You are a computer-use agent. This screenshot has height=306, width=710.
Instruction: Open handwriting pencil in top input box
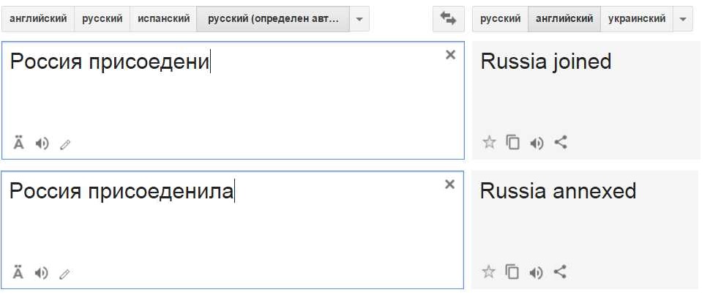[65, 145]
